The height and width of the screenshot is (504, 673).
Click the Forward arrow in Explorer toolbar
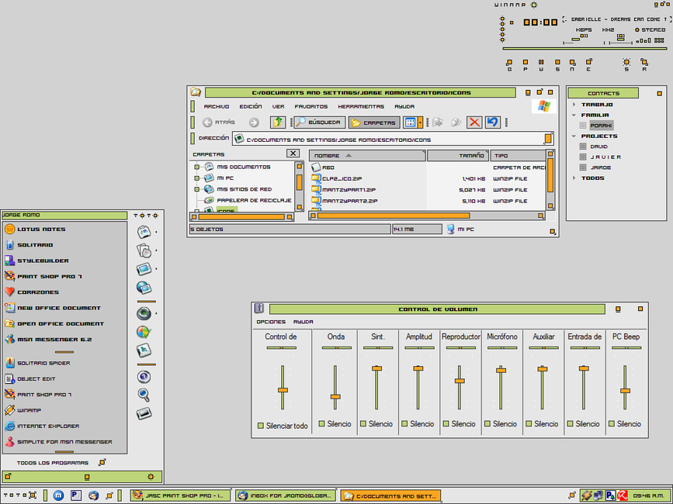tap(254, 123)
